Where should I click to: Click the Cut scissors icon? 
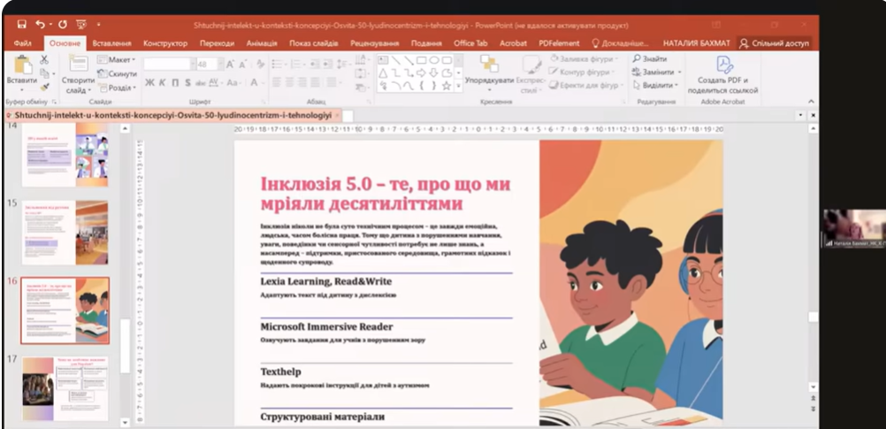(x=44, y=59)
